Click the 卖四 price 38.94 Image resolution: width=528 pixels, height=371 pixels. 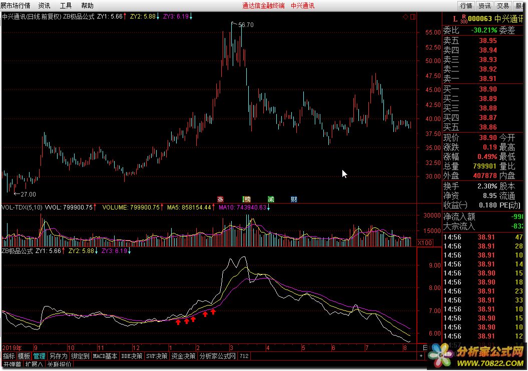pyautogui.click(x=488, y=50)
